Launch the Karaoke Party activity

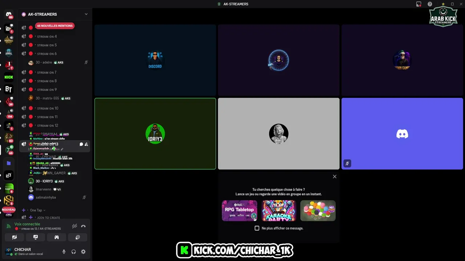279,211
